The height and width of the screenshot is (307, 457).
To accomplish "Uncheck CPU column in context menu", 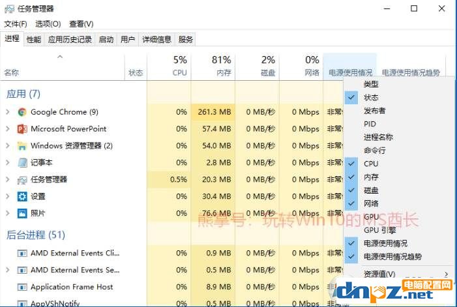I will pyautogui.click(x=351, y=164).
